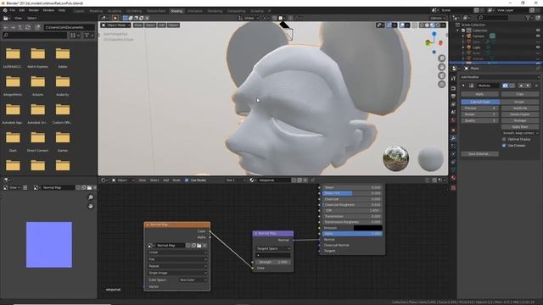Switch to the Layout workspace tab

(79, 11)
